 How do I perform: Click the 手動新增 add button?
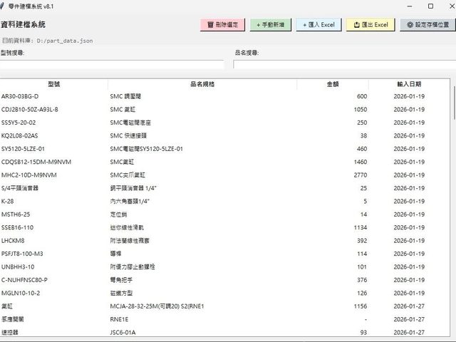tap(271, 25)
